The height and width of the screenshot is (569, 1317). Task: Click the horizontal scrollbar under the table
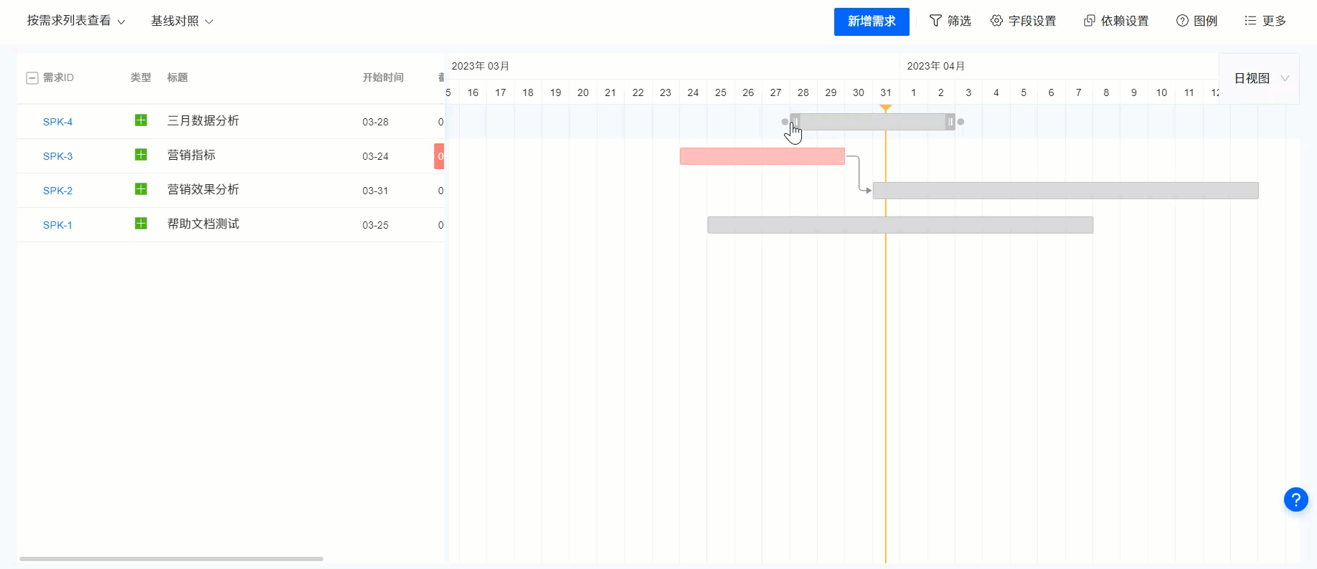click(171, 558)
